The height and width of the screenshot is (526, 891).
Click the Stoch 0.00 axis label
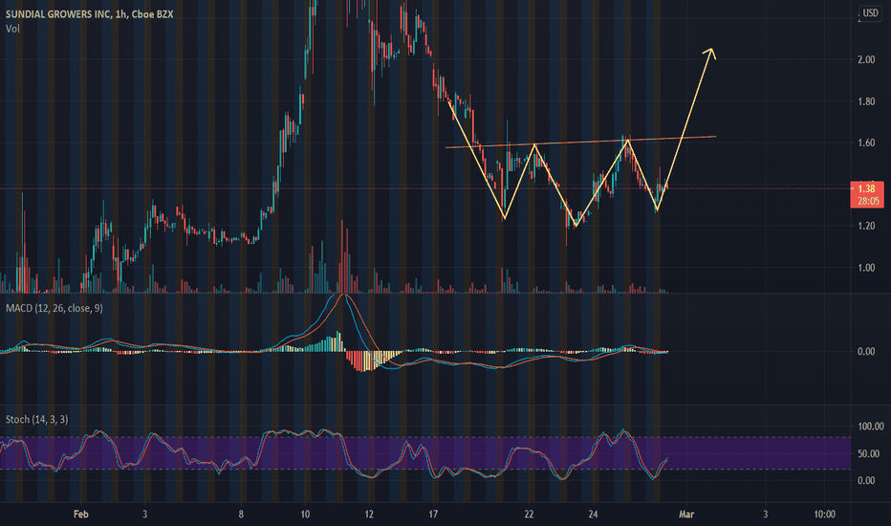pyautogui.click(x=866, y=480)
